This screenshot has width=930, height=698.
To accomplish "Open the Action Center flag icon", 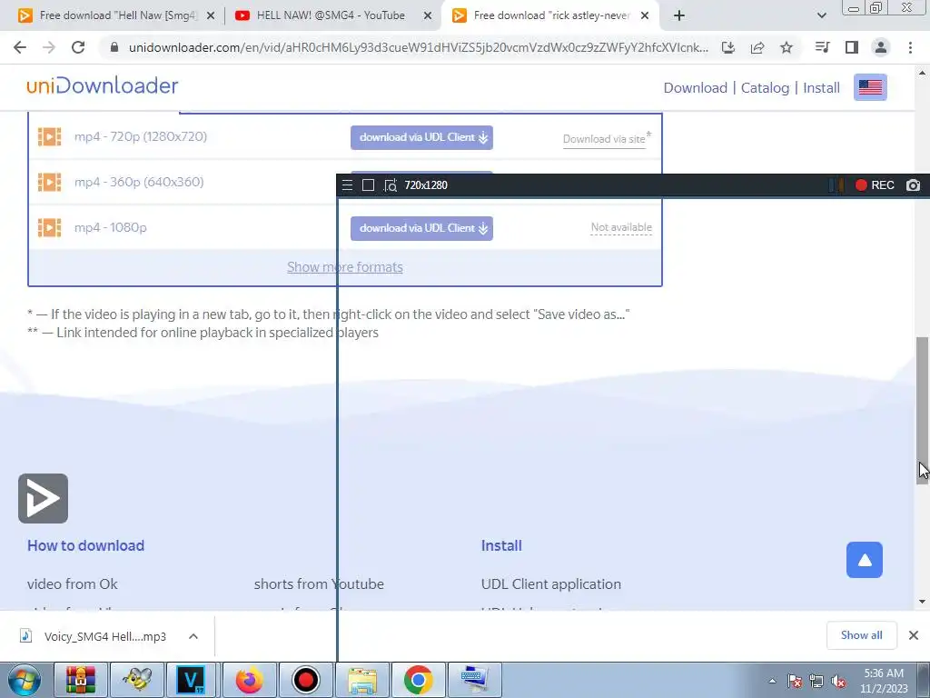I will point(795,682).
